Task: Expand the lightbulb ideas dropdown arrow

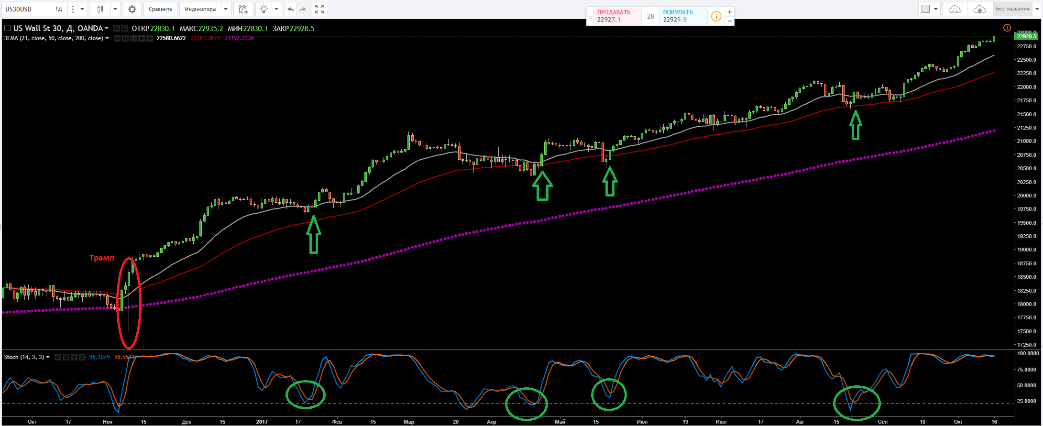Action: 276,9
